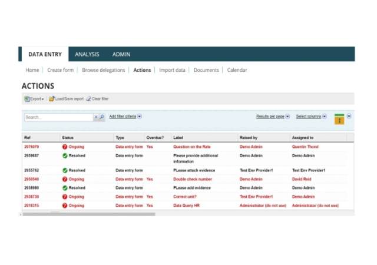Click red Ongoing icon for Data Query HR
Screen dimensions: 377x265
pyautogui.click(x=65, y=206)
